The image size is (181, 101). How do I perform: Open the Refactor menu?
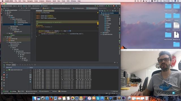point(48,1)
